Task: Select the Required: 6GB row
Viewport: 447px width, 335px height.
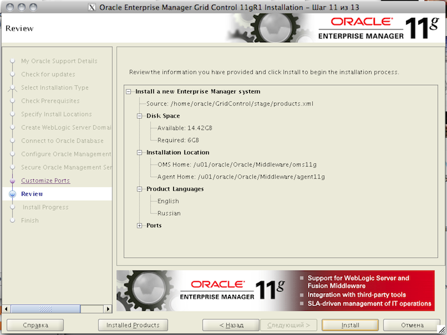Action: click(x=178, y=140)
